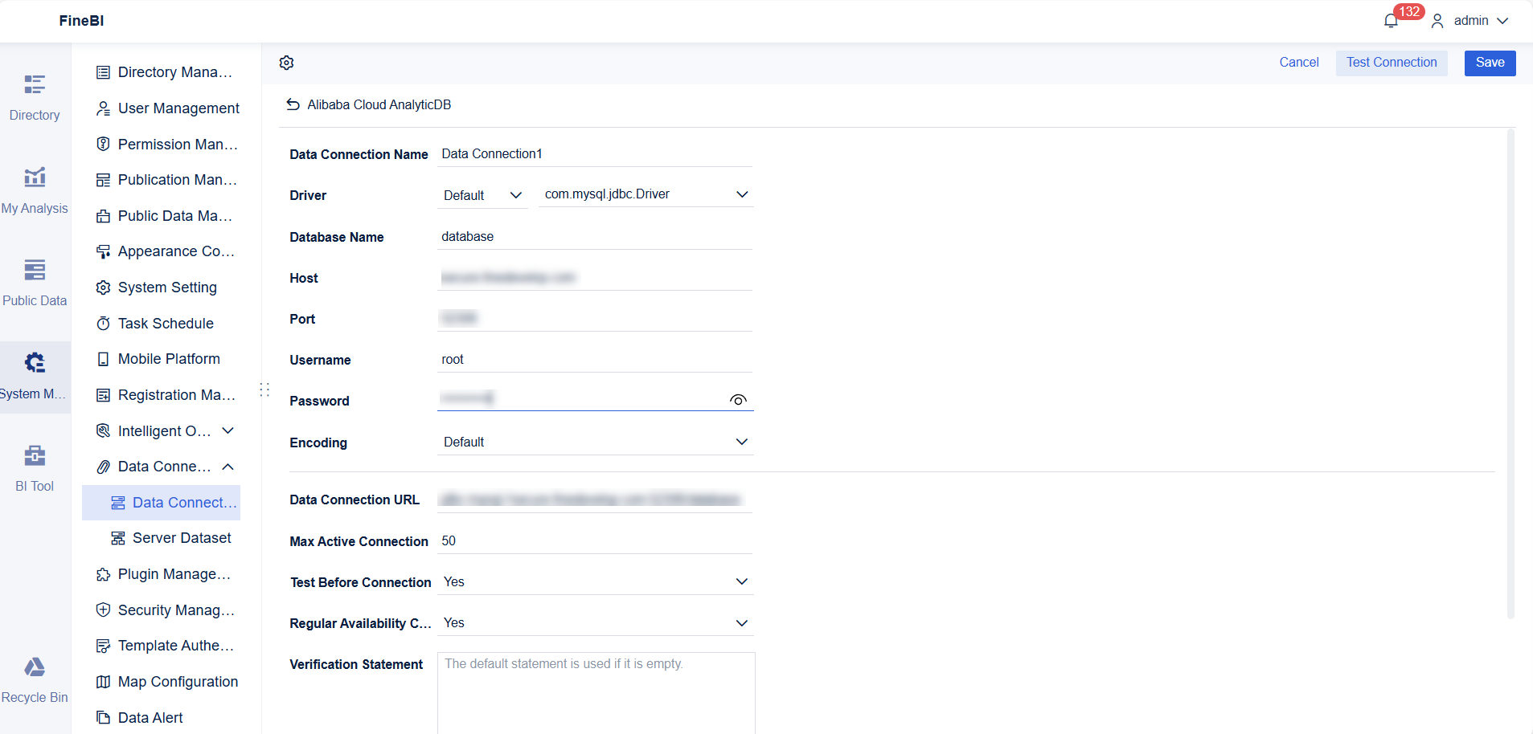This screenshot has height=734, width=1533.
Task: Open the Test Before Connection dropdown
Action: pos(596,581)
